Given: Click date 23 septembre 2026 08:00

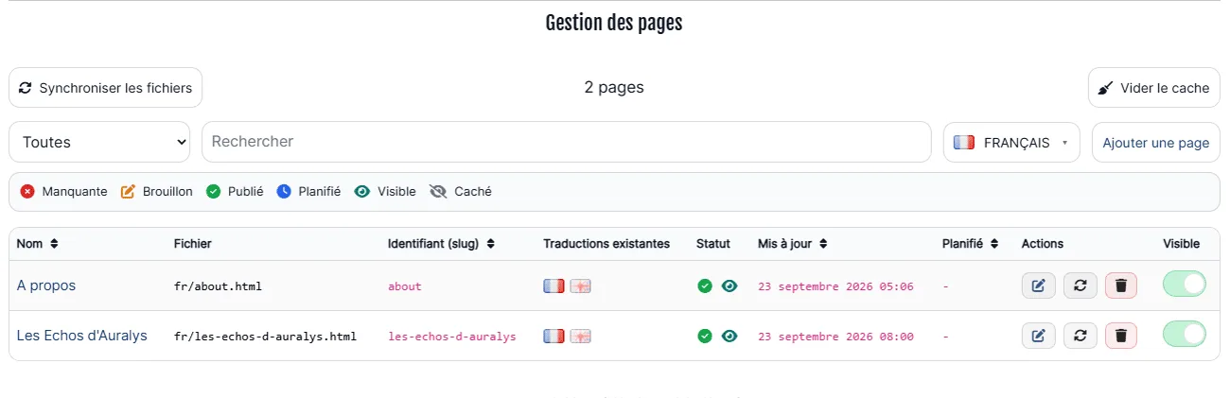Looking at the screenshot, I should [x=835, y=337].
